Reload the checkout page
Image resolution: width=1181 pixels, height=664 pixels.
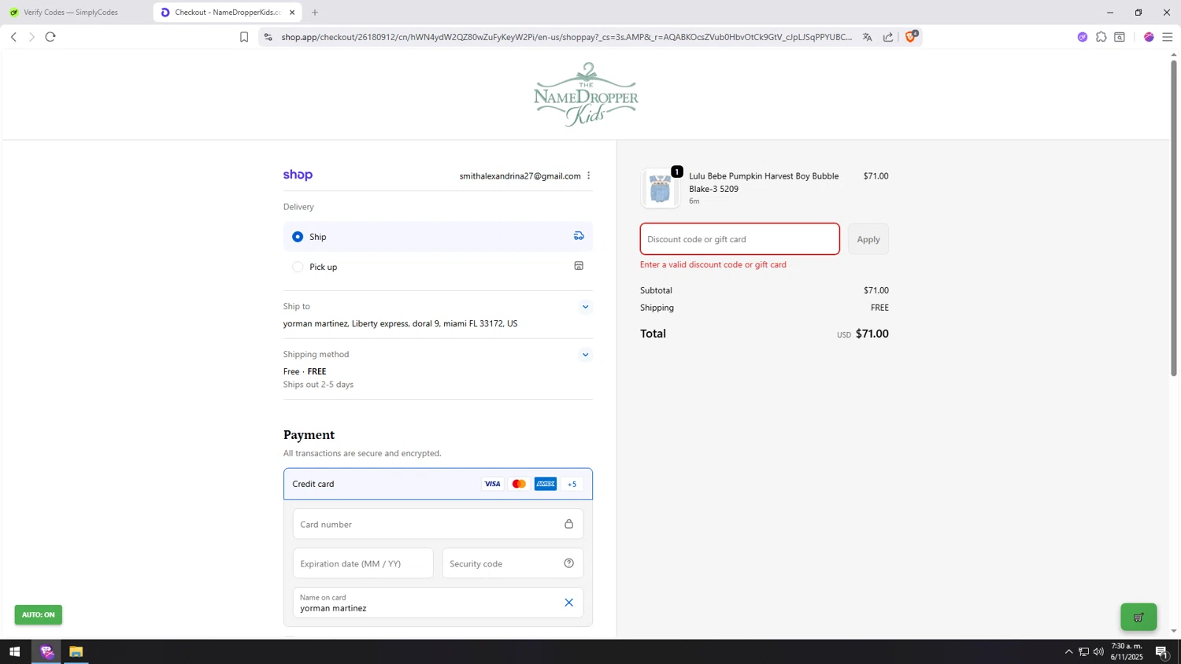(50, 37)
